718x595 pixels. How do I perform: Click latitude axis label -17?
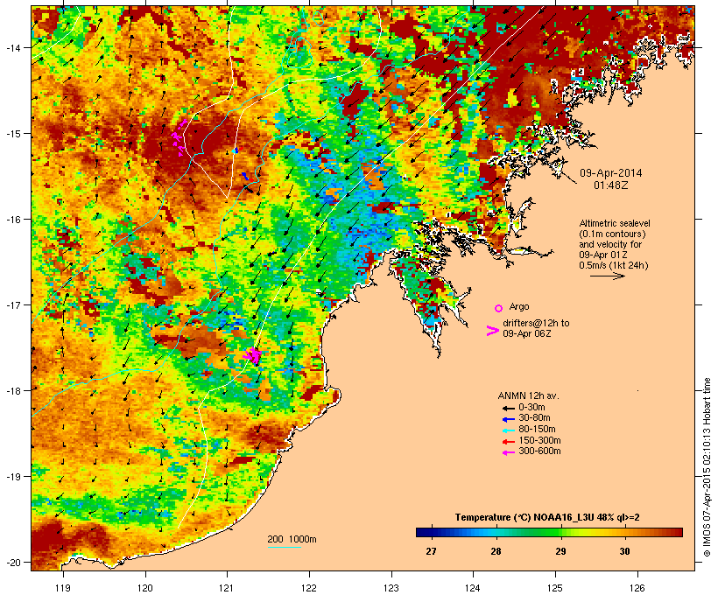click(13, 304)
